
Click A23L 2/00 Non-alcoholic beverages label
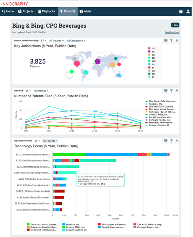[33, 155]
